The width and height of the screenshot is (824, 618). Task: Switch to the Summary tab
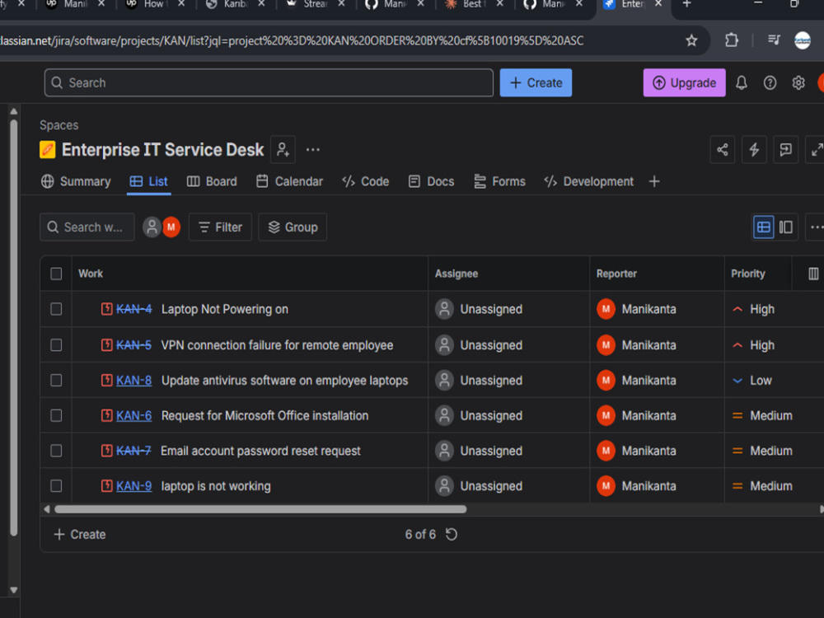coord(76,181)
